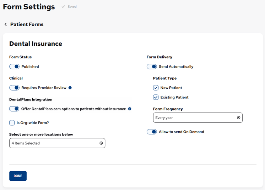
Task: Click the circle icon in locations field
Action: click(101, 143)
